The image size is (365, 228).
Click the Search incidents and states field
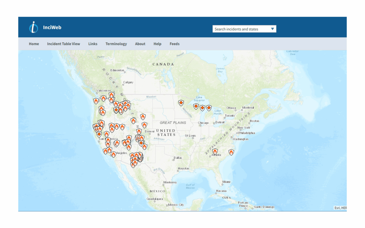(x=241, y=29)
